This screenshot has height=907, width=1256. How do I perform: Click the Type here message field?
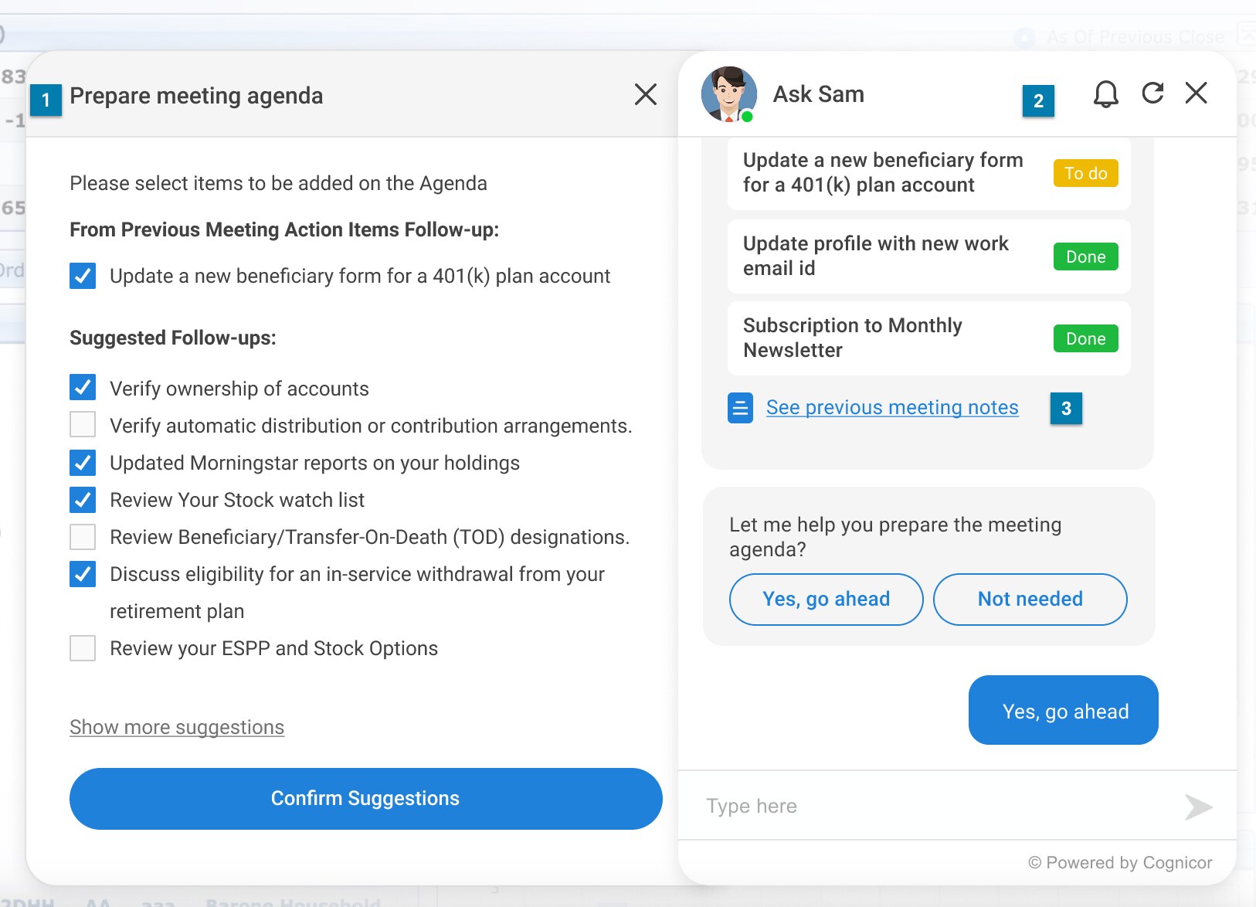927,806
